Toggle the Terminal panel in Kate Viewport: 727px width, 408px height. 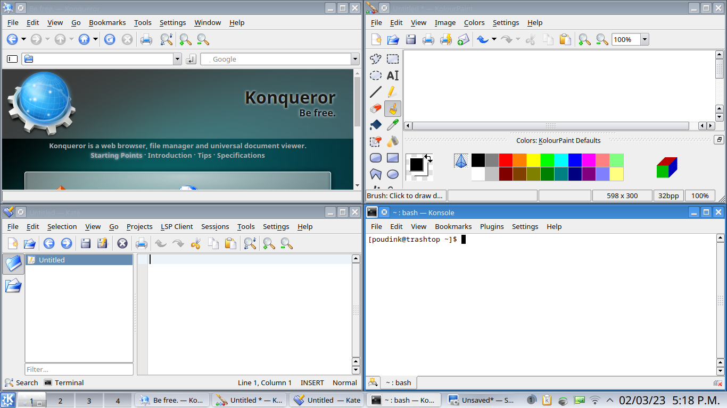pos(64,382)
